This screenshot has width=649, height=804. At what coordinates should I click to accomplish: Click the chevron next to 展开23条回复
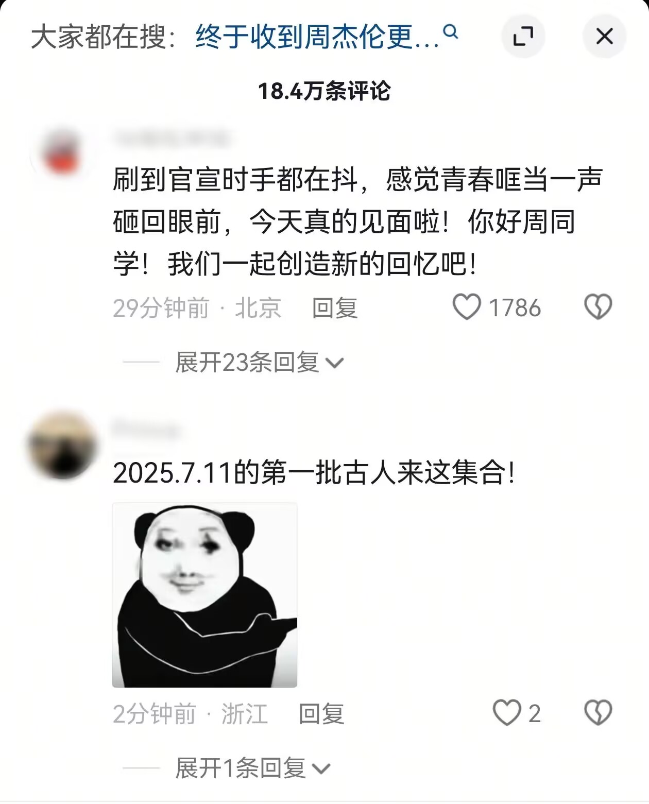(x=335, y=364)
